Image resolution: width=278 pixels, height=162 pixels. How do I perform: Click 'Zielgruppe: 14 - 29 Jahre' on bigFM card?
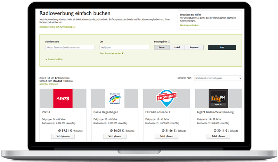click(x=209, y=119)
